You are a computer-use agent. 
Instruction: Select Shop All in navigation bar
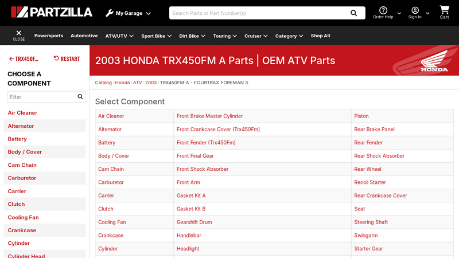click(x=320, y=36)
